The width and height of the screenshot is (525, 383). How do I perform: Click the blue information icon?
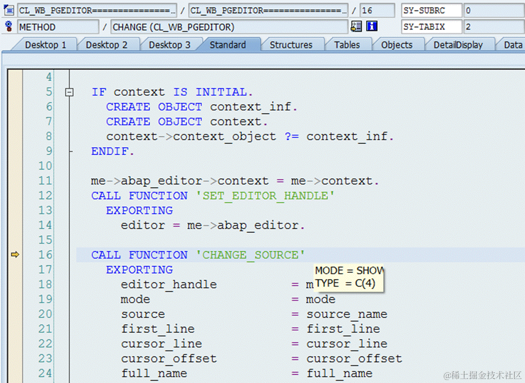click(372, 27)
